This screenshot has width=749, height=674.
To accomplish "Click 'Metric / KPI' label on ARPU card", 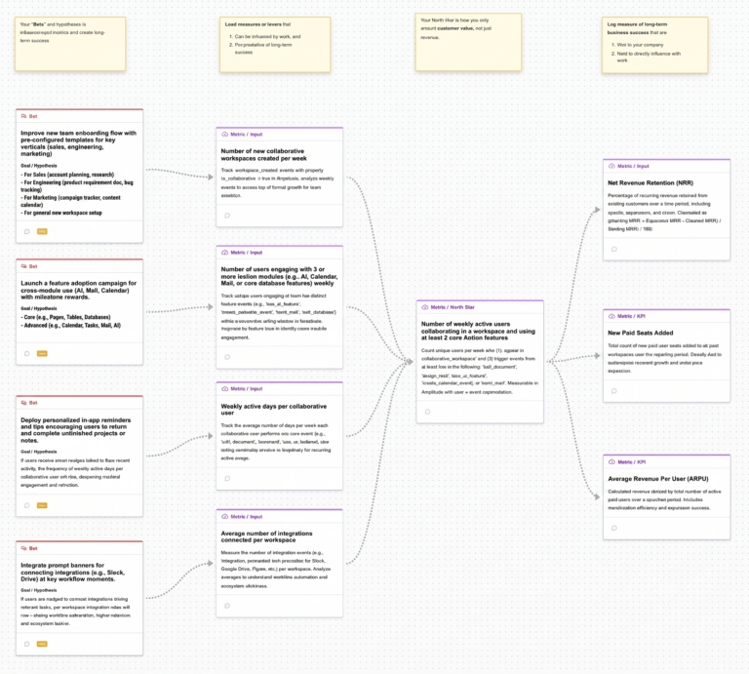I will coord(631,462).
